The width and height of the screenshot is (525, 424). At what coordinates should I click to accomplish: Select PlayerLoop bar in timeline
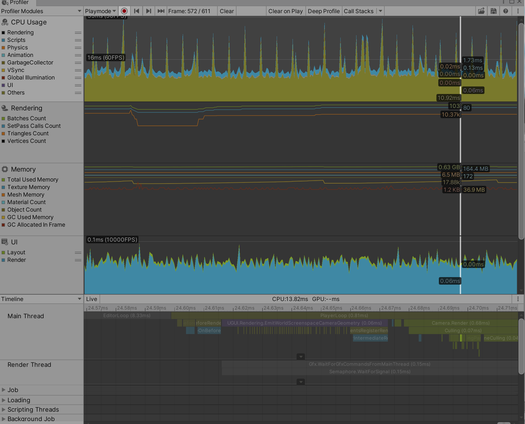point(344,316)
